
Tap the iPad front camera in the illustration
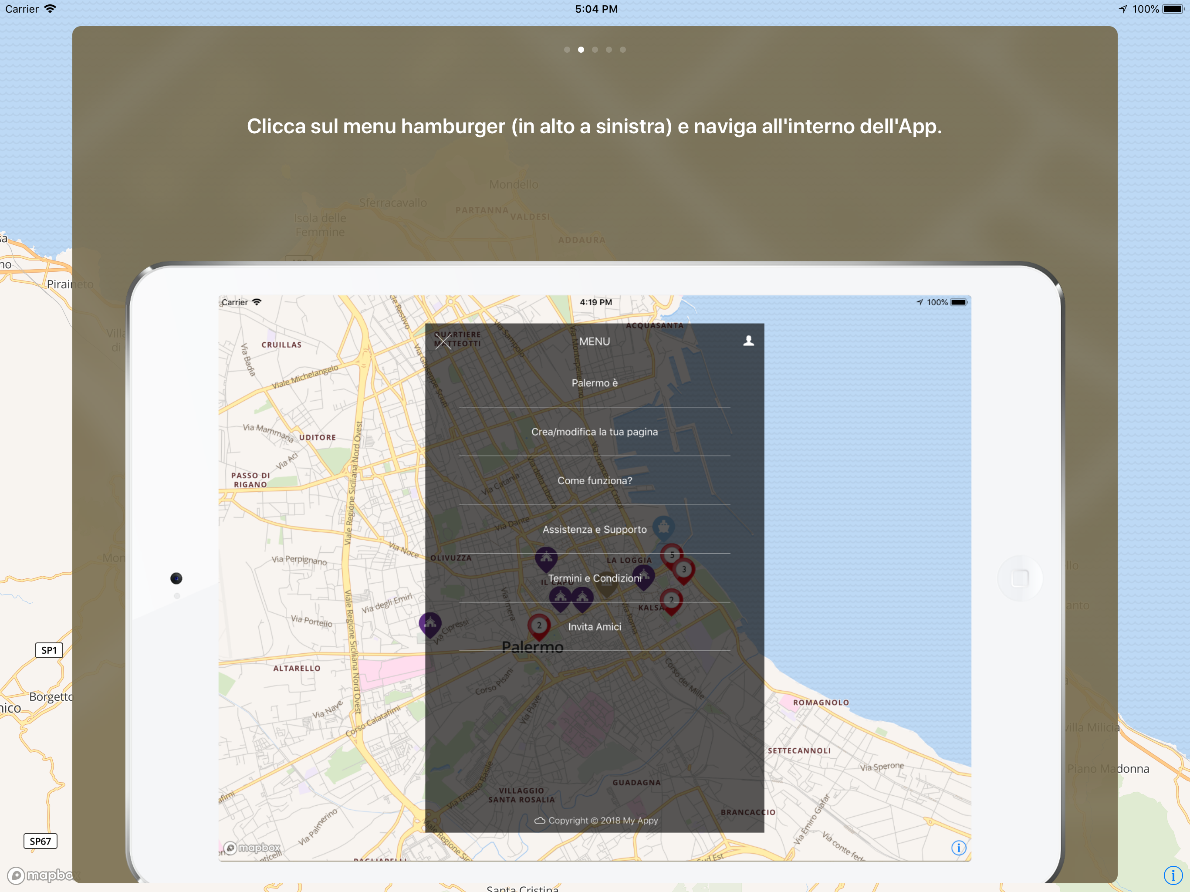tap(176, 578)
